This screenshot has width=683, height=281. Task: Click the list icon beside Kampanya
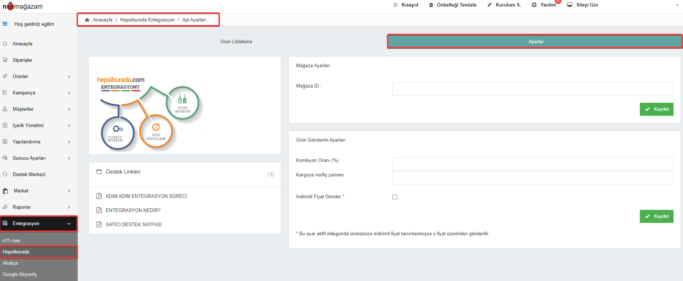(5, 93)
